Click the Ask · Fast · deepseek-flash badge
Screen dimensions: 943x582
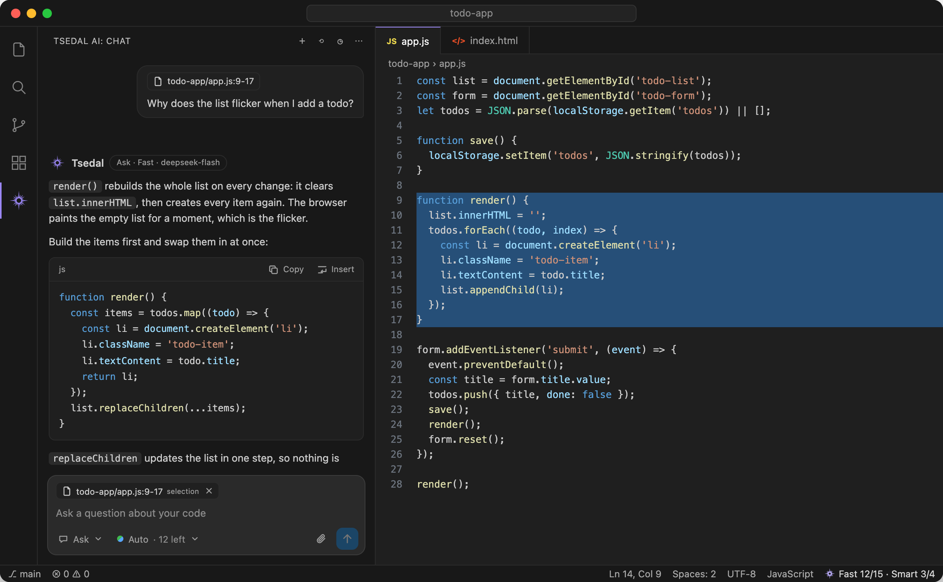point(168,162)
